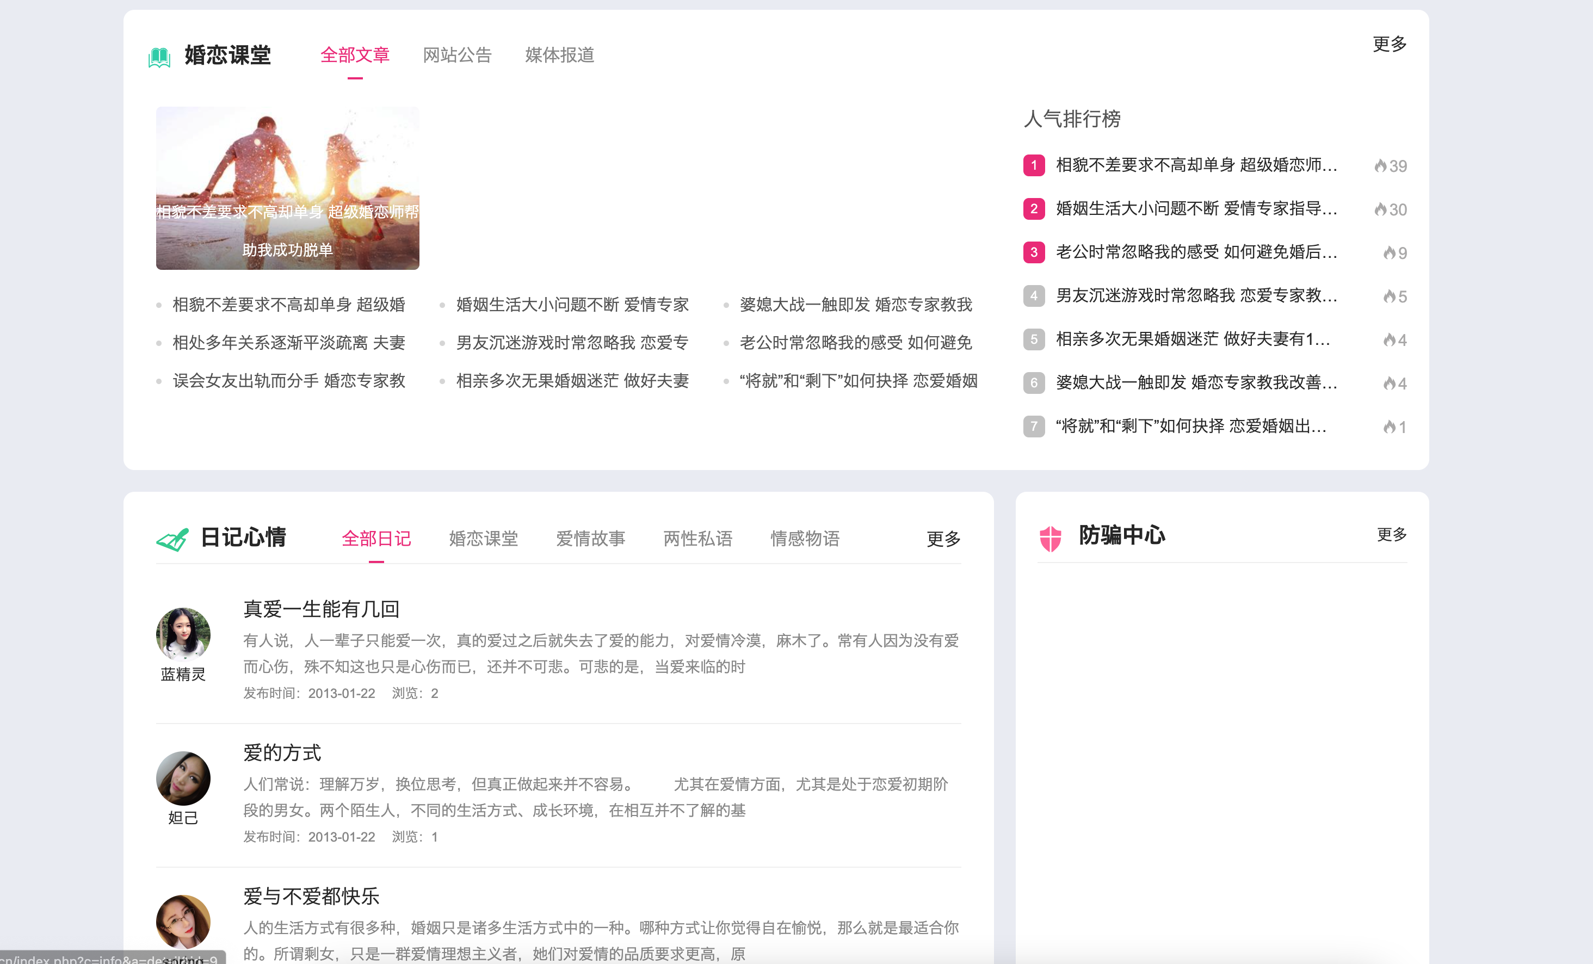Open list article 误会女友出轨而分手 婚恋专家教
Viewport: 1593px width, 964px height.
coord(289,381)
